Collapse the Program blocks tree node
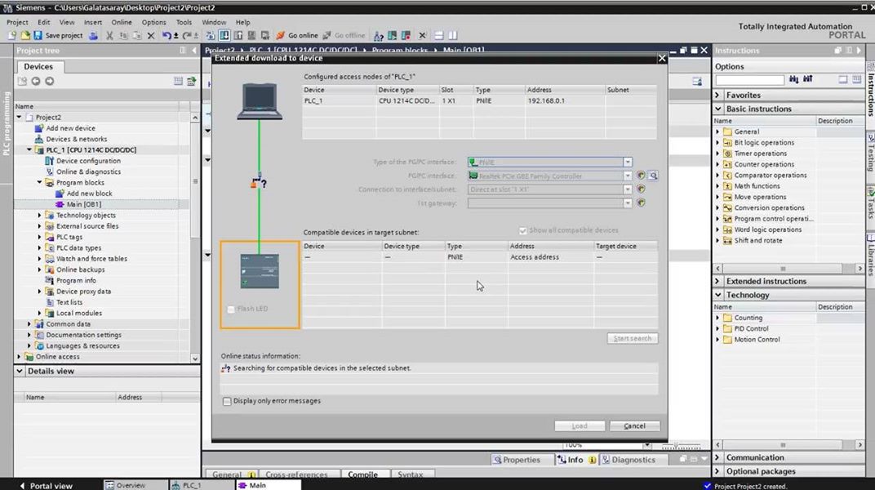 [40, 182]
